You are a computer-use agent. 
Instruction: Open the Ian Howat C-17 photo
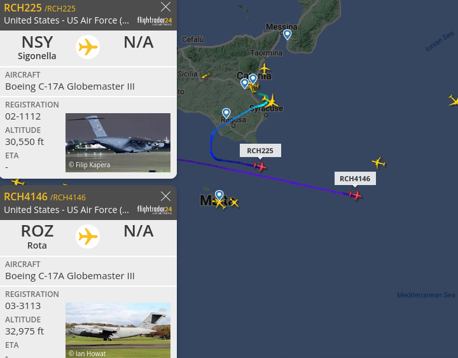[x=118, y=330]
